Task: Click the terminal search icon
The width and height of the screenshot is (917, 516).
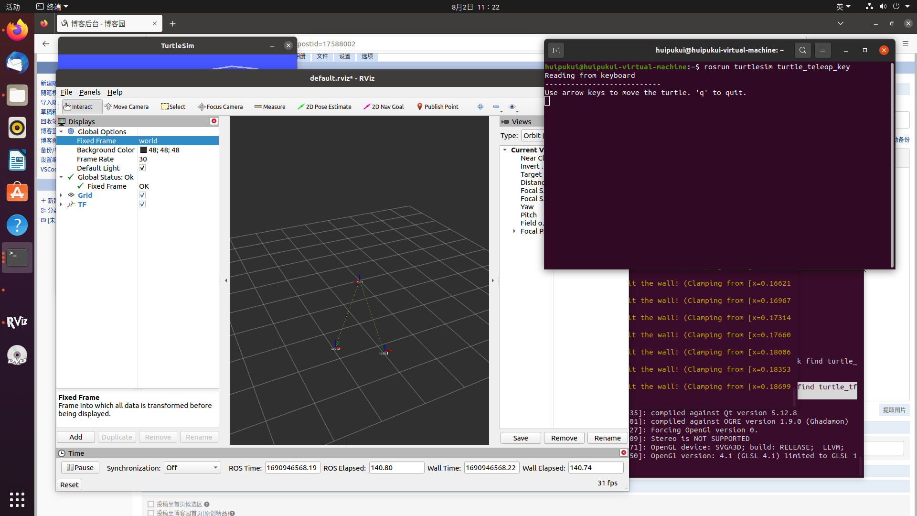Action: (802, 50)
